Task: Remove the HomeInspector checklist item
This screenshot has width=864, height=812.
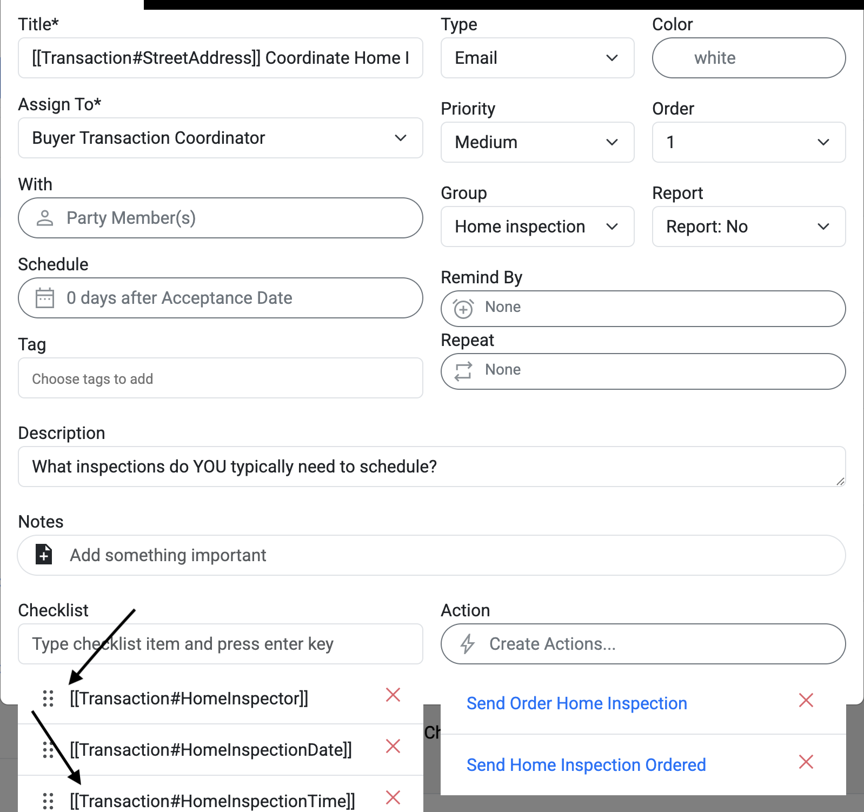Action: point(393,695)
